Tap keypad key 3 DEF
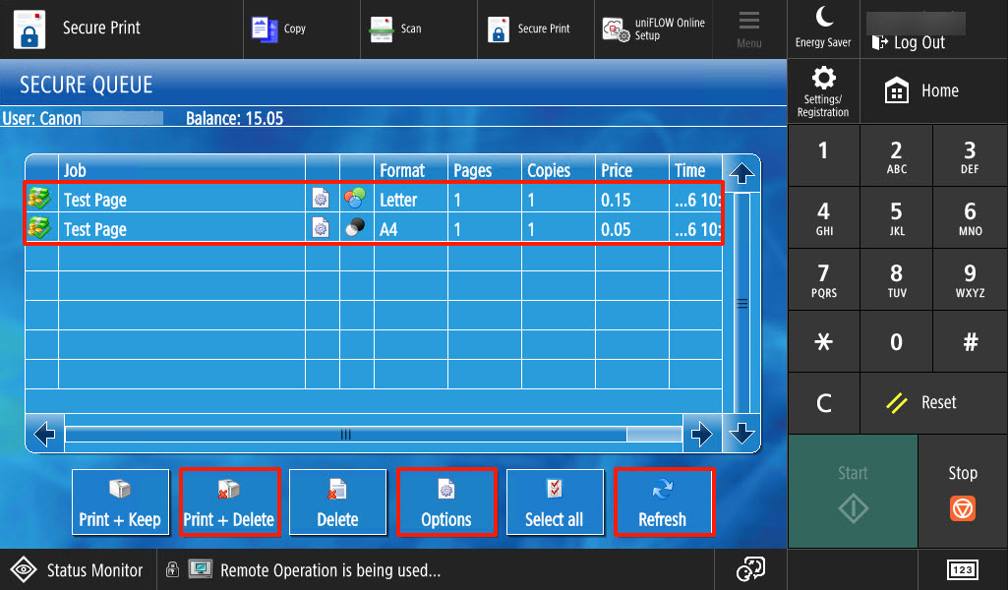 coord(970,154)
